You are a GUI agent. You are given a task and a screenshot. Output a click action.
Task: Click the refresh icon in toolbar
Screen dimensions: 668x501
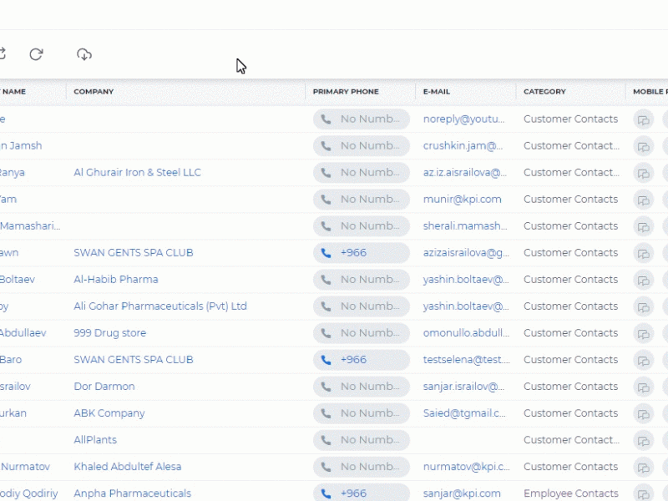click(x=36, y=54)
